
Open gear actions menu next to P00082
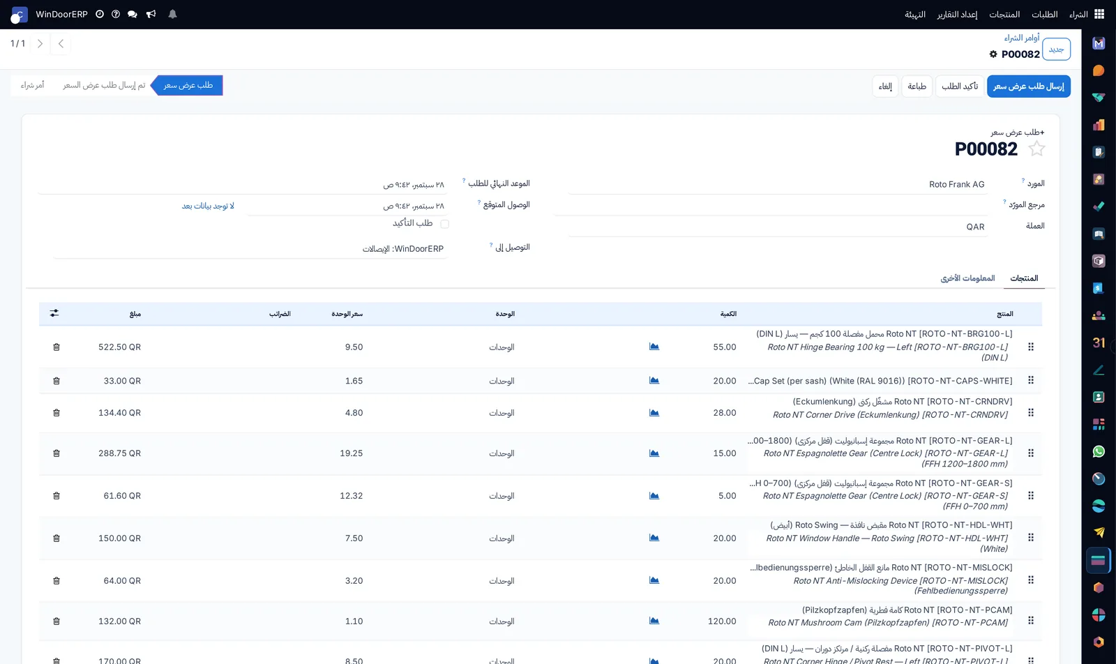[993, 54]
